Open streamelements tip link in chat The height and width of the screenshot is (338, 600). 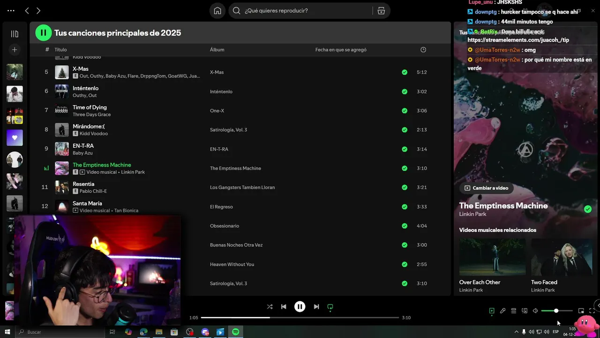(518, 40)
